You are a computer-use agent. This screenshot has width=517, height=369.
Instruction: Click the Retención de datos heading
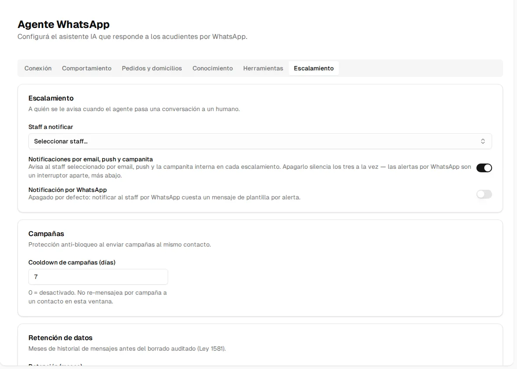coord(60,338)
